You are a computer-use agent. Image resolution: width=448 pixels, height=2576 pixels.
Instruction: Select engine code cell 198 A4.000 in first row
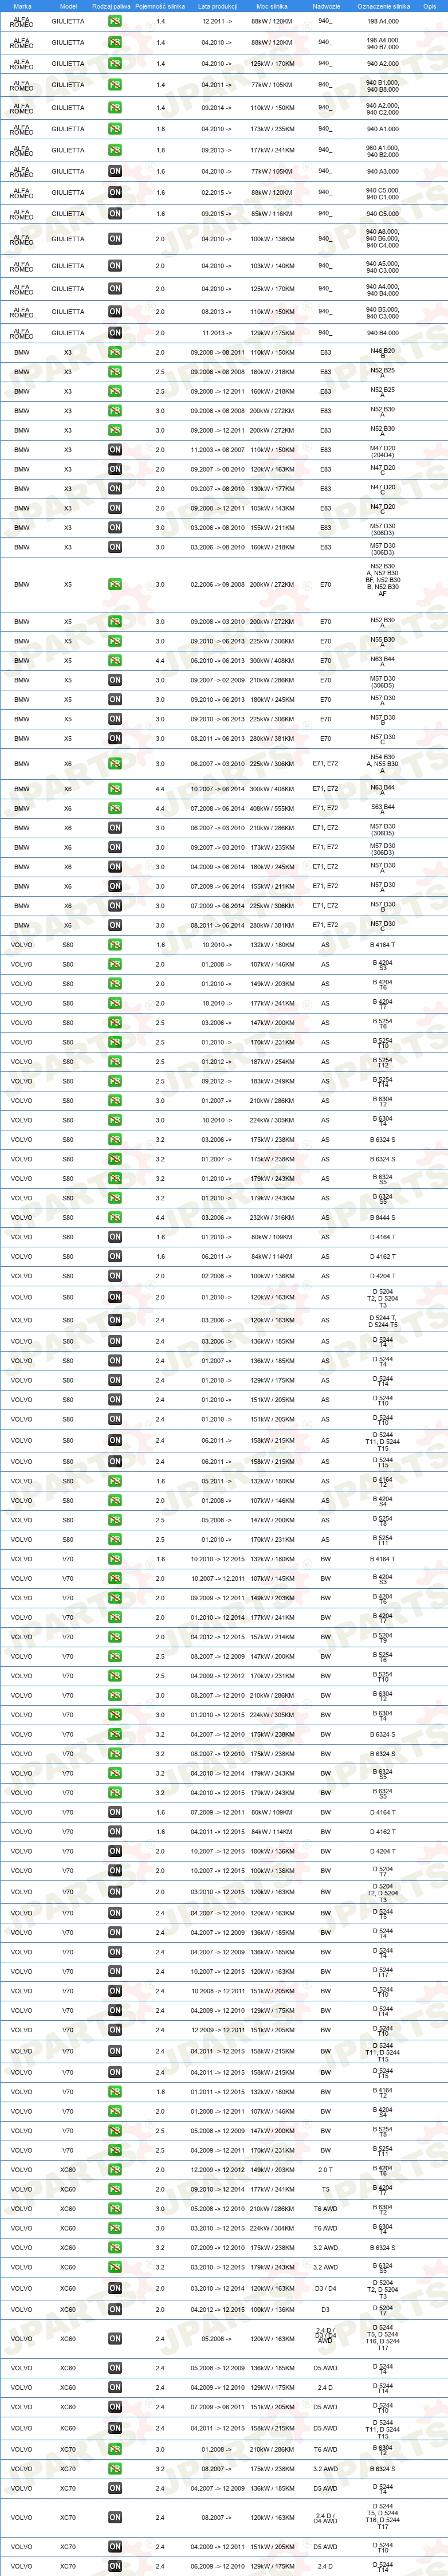(383, 21)
